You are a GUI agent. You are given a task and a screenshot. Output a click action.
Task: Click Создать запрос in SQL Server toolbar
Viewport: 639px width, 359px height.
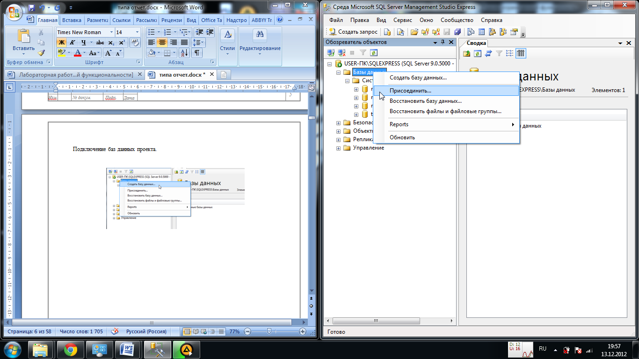click(354, 32)
